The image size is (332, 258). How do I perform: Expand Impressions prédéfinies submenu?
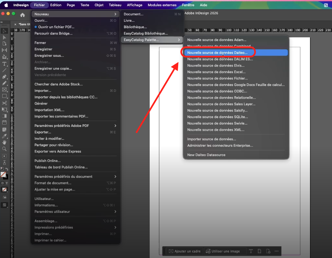point(75,227)
